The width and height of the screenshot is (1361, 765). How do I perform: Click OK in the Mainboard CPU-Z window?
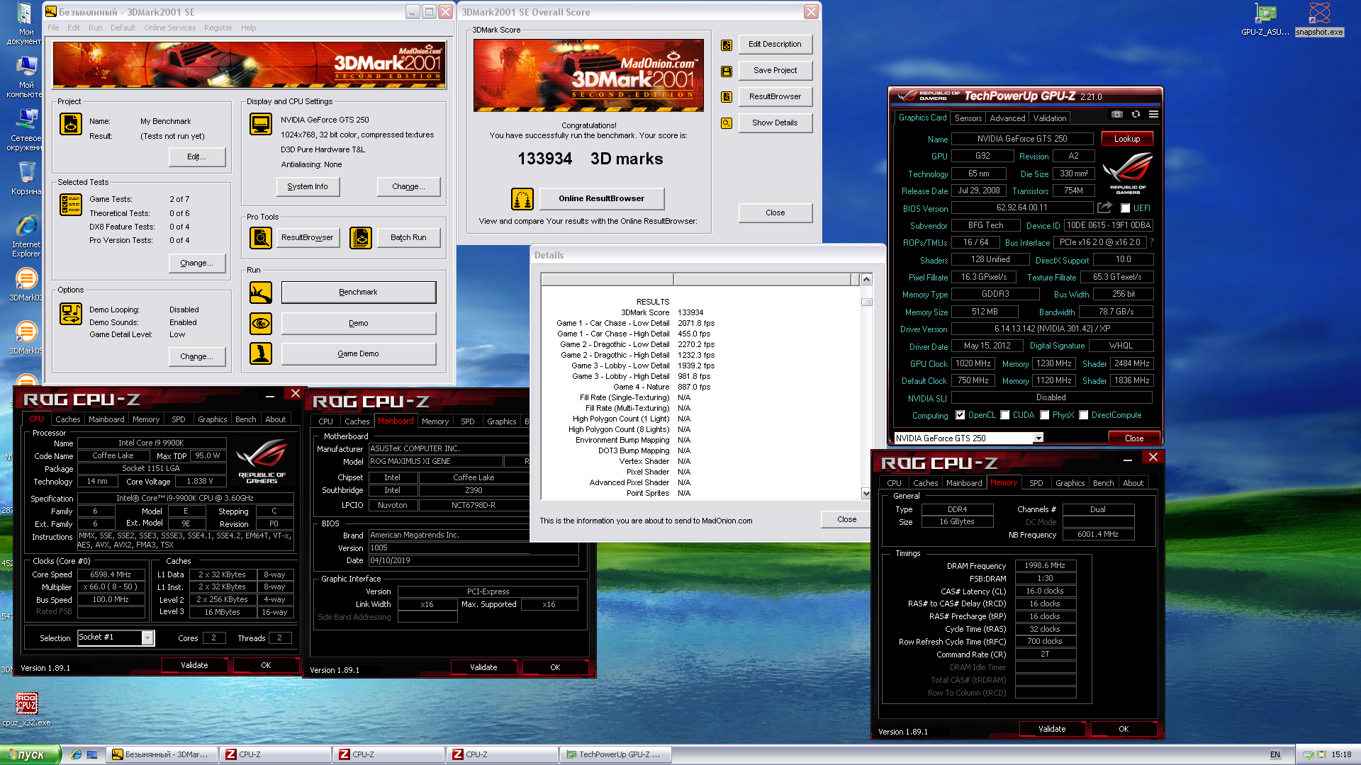[x=555, y=667]
